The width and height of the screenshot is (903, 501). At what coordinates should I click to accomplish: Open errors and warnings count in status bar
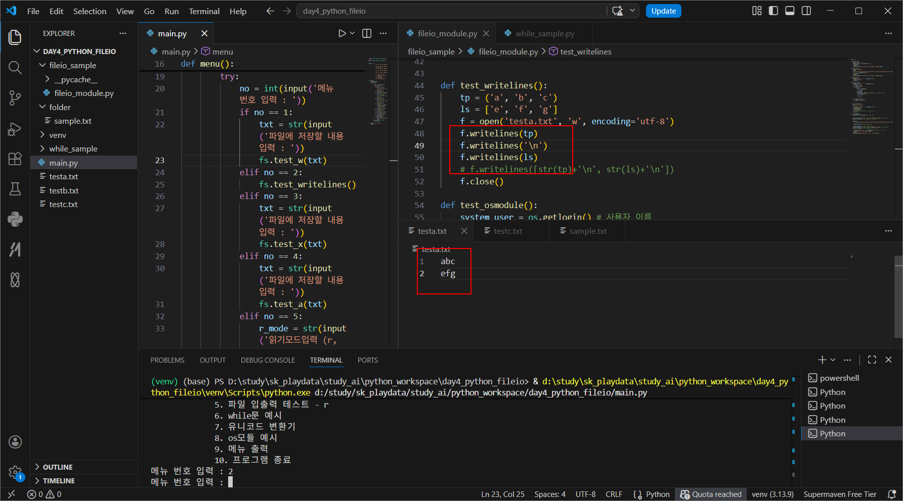pyautogui.click(x=45, y=494)
